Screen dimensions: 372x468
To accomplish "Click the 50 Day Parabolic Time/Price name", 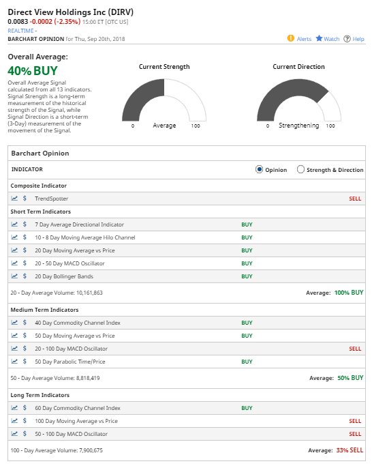I will click(70, 362).
